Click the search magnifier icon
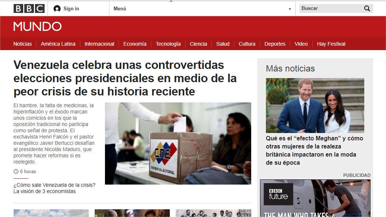 coord(367,8)
